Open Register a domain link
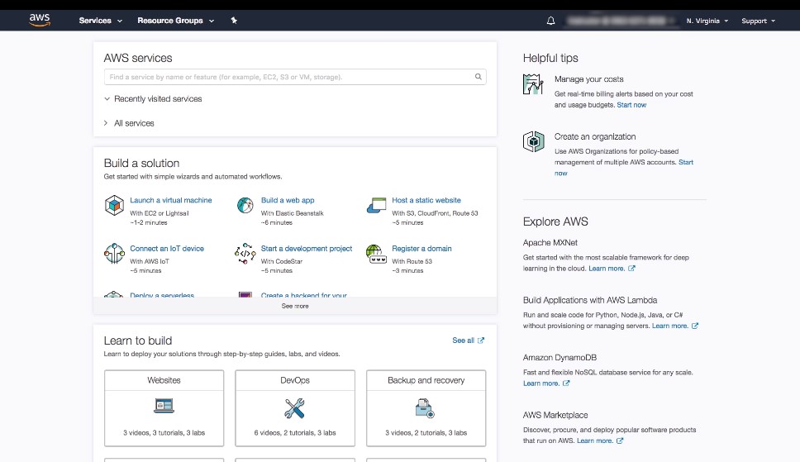 421,249
